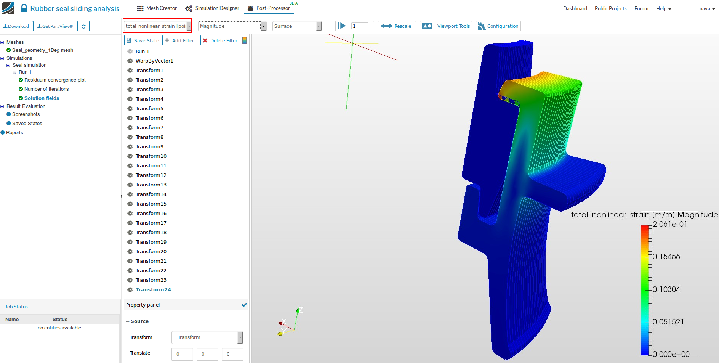Toggle Transform12 visibility eye icon
The height and width of the screenshot is (363, 719).
tap(130, 175)
